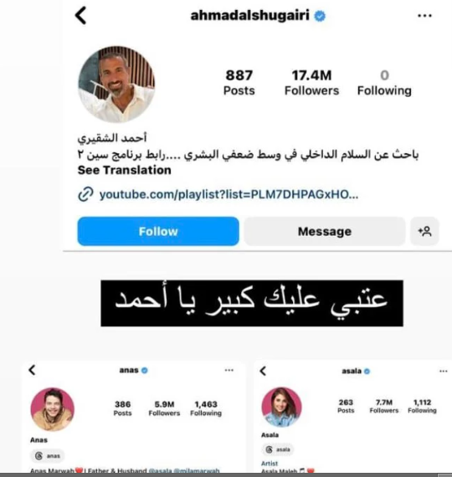The width and height of the screenshot is (452, 477).
Task: Open the three-dot menu on the anas profile
Action: click(x=229, y=370)
